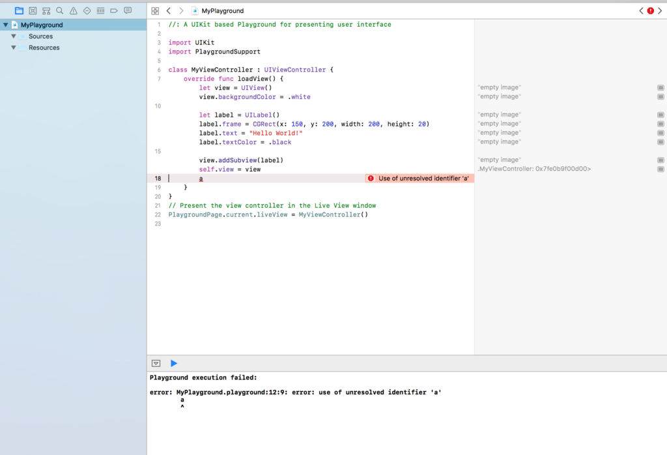Image resolution: width=667 pixels, height=455 pixels.
Task: Click the MyViewController result value in sidebar
Action: (534, 169)
